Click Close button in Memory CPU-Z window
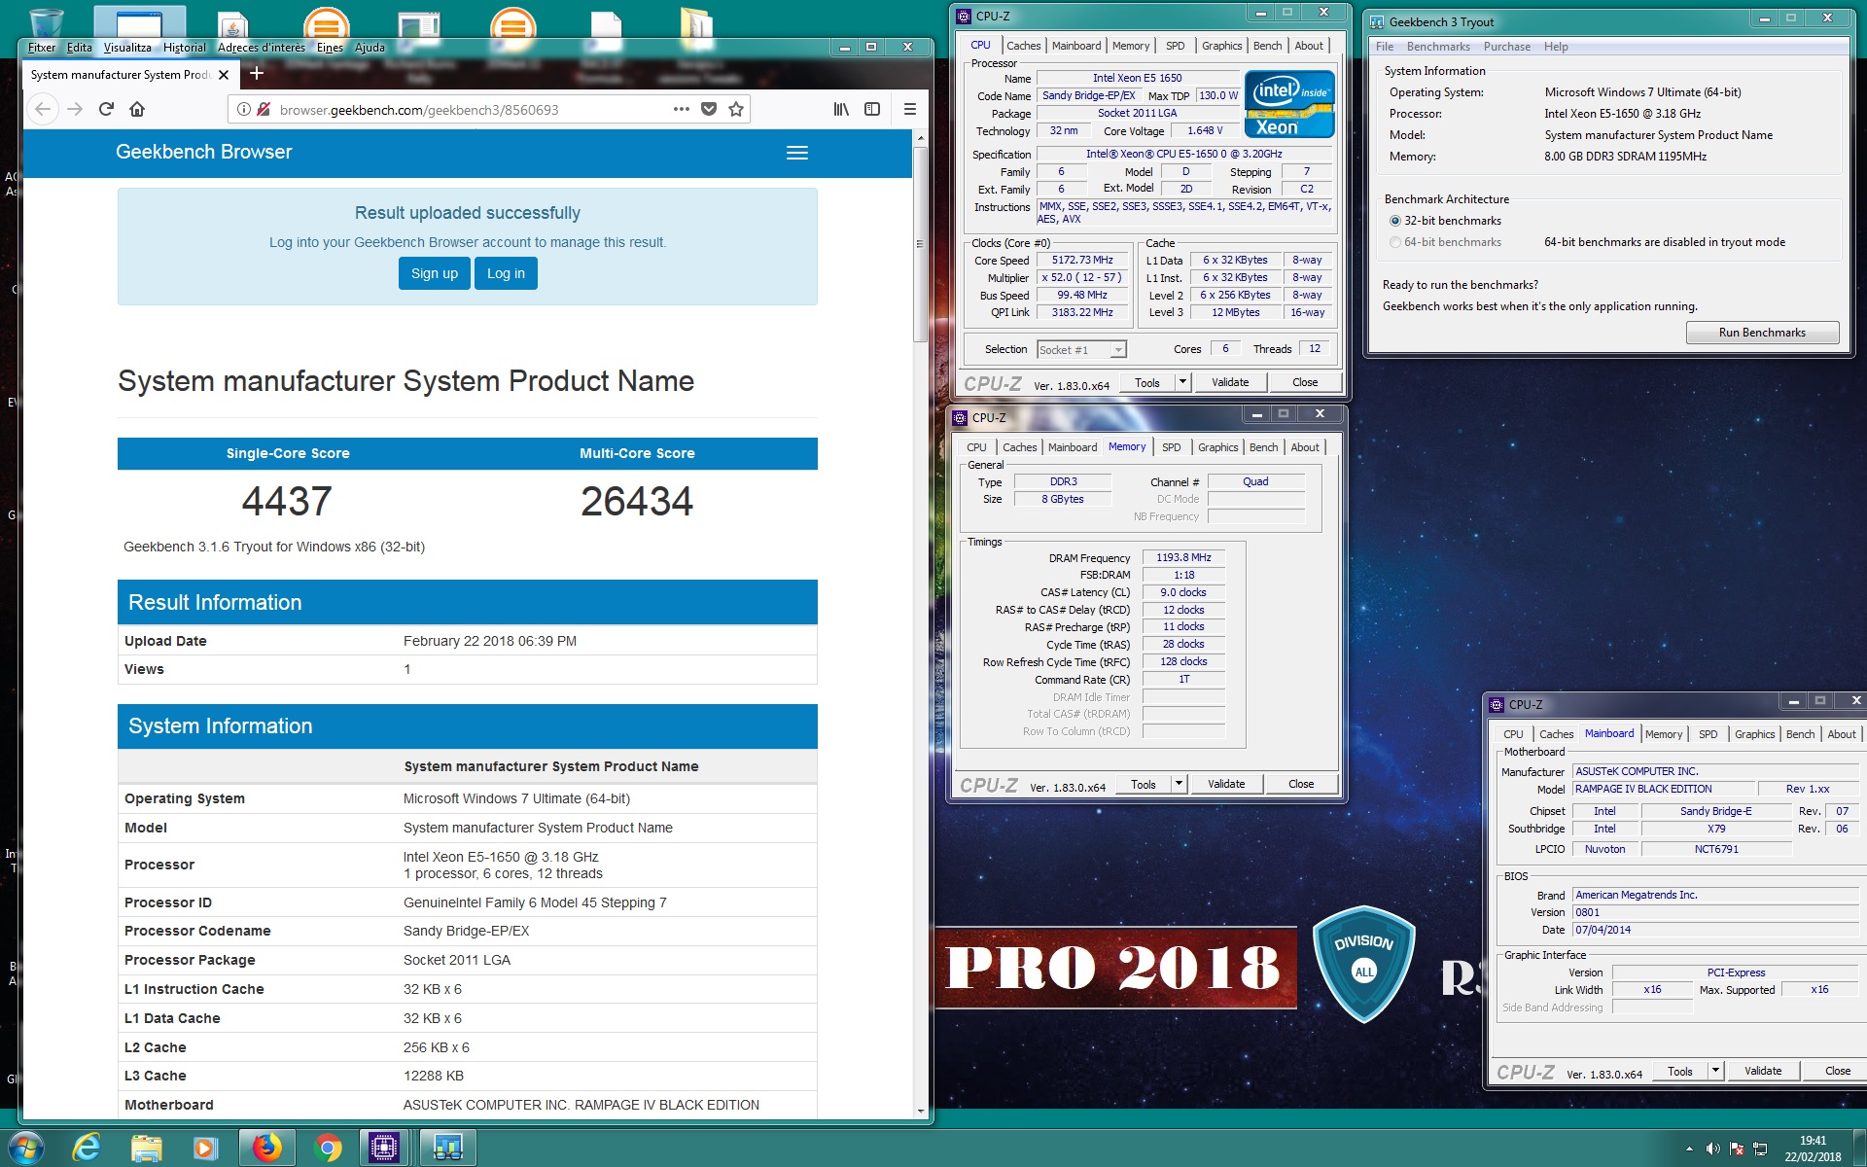 click(x=1301, y=784)
